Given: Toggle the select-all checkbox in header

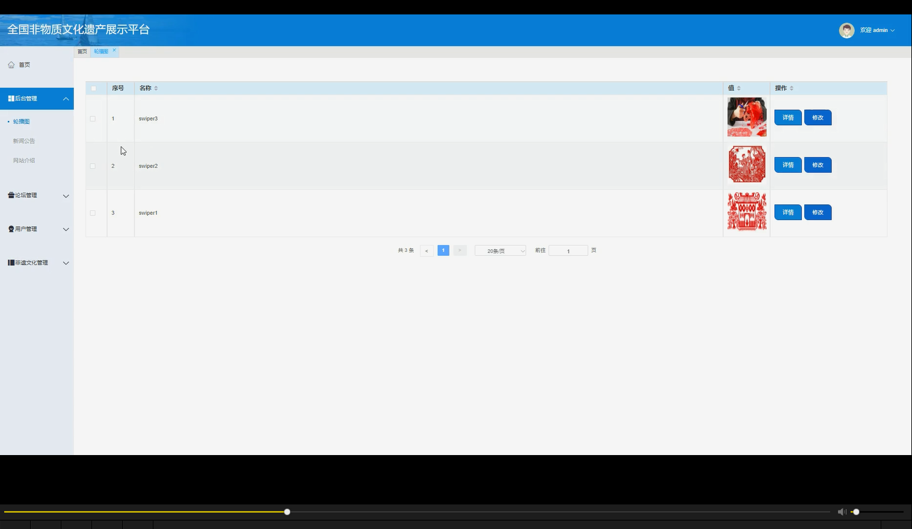Looking at the screenshot, I should 93,88.
